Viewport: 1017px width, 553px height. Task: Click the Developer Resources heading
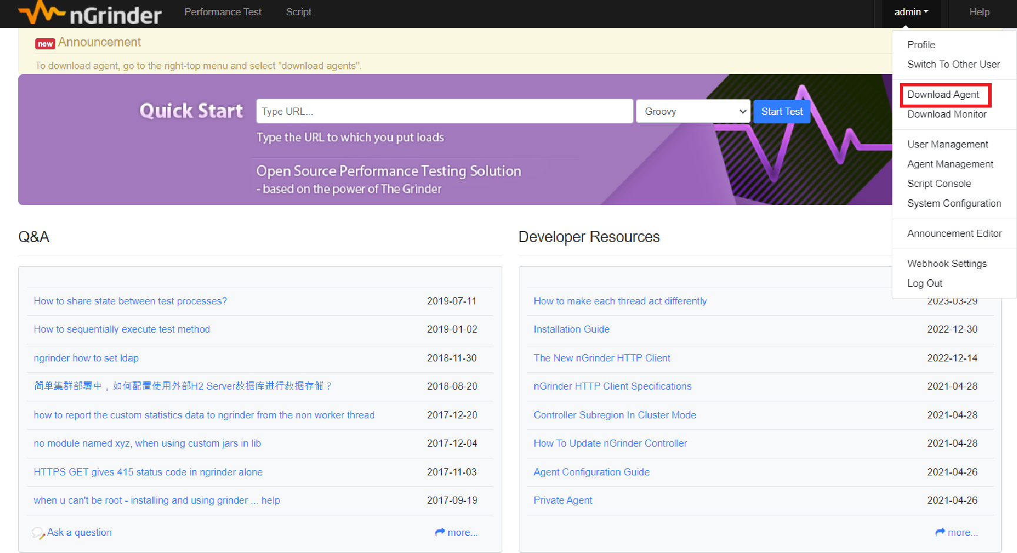(x=589, y=237)
